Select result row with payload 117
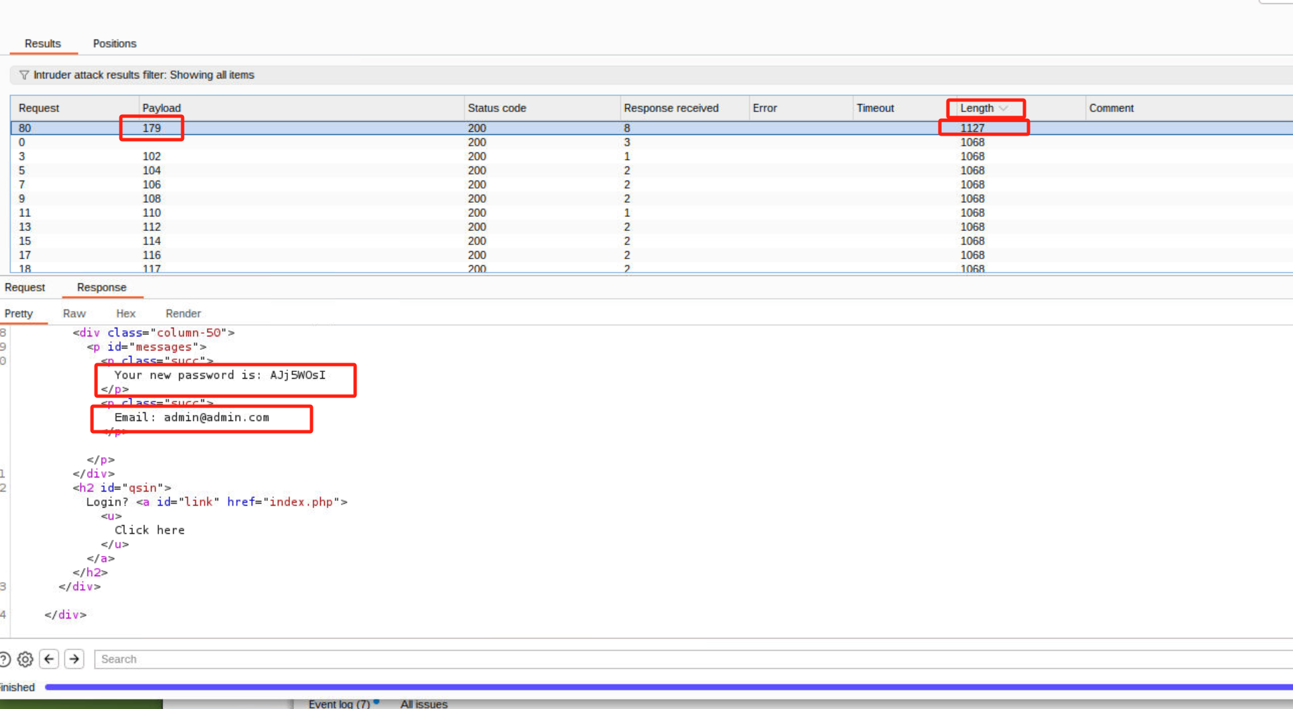The height and width of the screenshot is (709, 1293). [651, 269]
